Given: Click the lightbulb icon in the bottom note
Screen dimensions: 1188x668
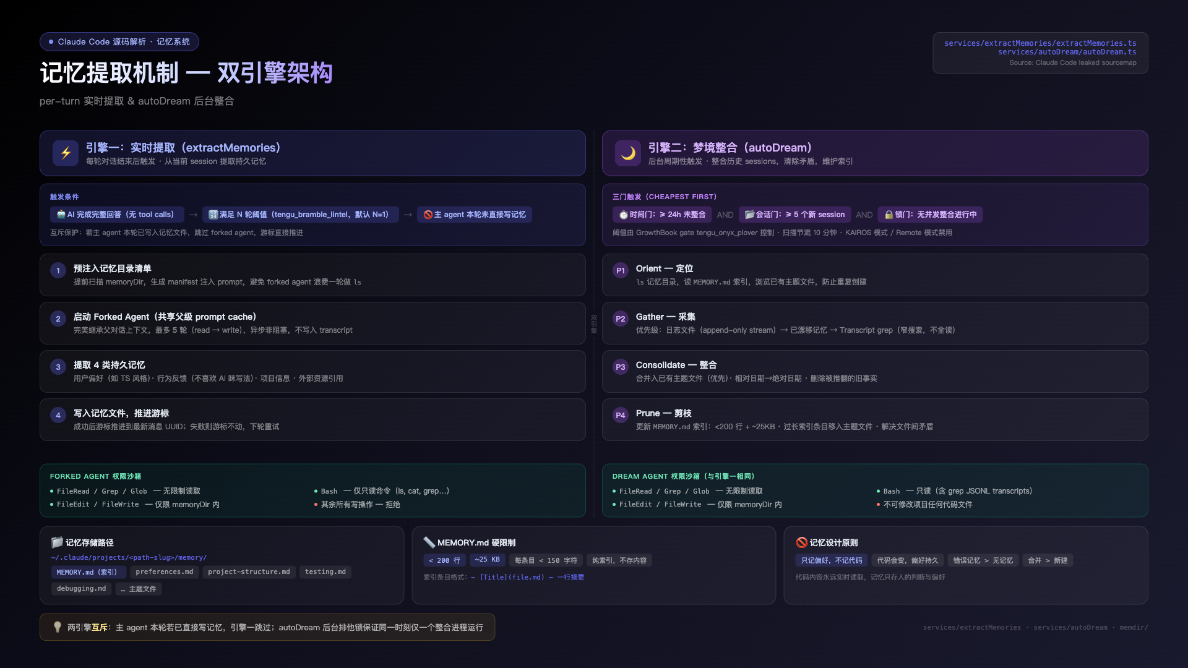Looking at the screenshot, I should (58, 627).
